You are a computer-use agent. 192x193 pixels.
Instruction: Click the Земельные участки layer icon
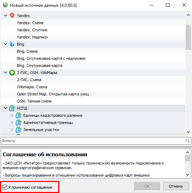19,130
